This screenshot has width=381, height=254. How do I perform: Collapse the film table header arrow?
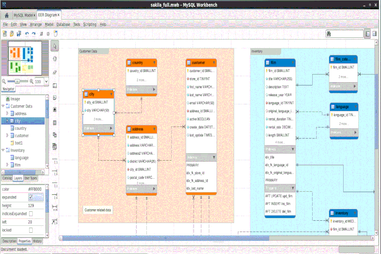pos(293,62)
